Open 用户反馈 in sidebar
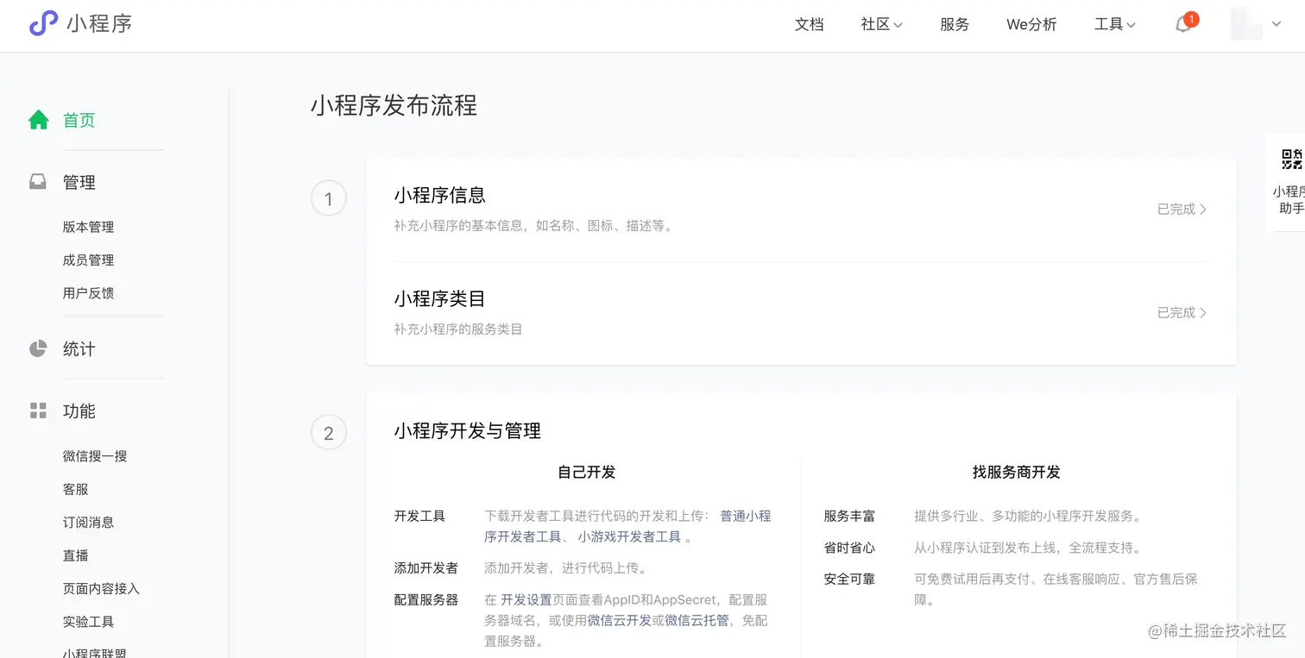This screenshot has width=1305, height=658. (88, 292)
